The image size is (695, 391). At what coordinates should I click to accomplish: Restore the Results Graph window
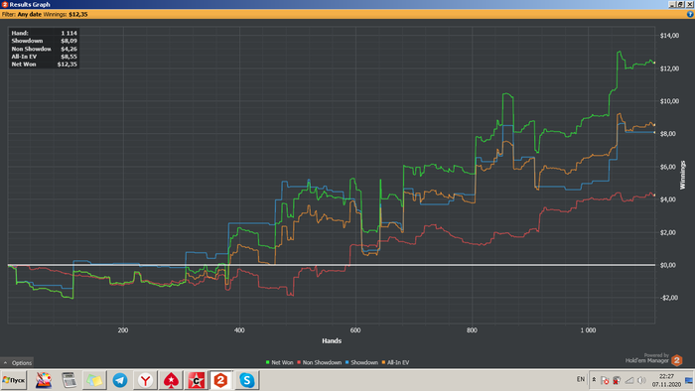(x=681, y=4)
